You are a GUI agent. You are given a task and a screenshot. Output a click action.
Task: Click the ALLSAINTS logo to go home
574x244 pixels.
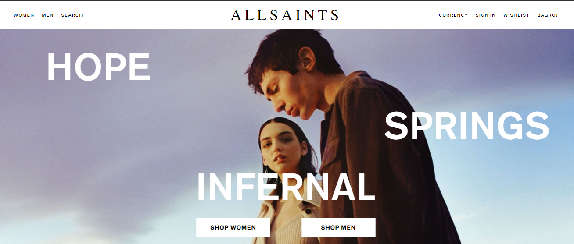click(x=285, y=15)
